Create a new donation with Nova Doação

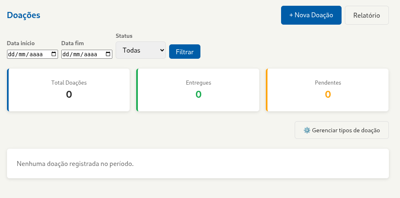[x=311, y=15]
